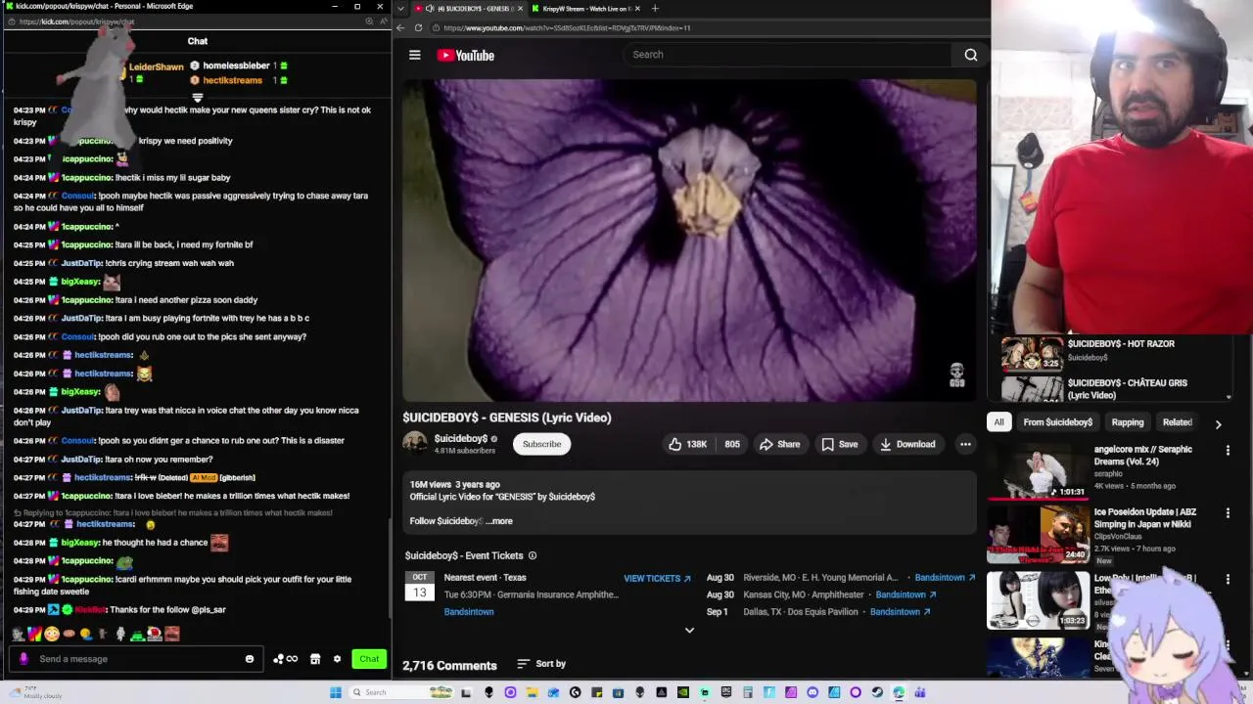Open channel points infinity icon in chat

[x=285, y=659]
